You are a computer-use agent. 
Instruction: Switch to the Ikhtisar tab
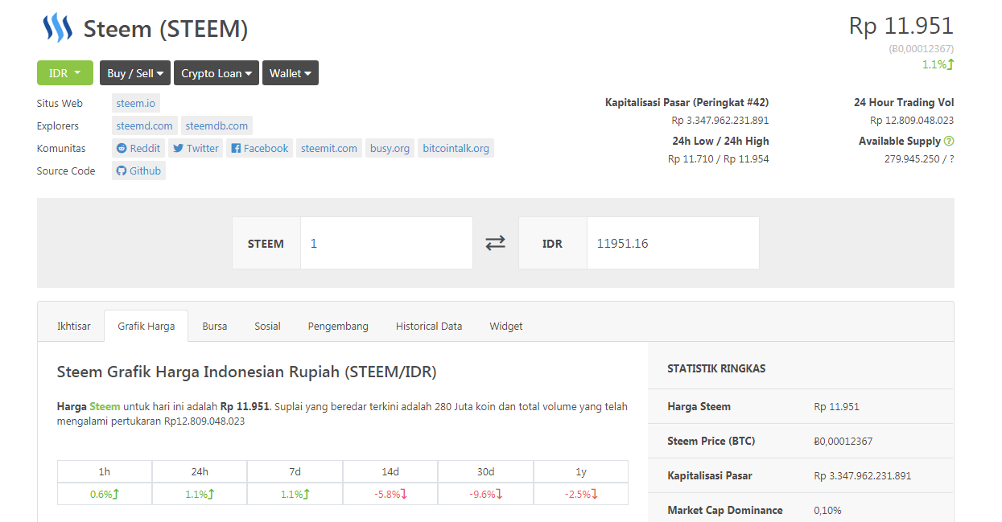74,326
